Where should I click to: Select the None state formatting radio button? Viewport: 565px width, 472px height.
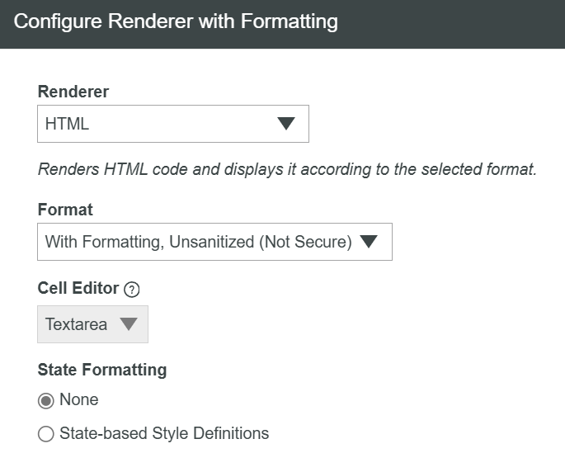tap(46, 400)
